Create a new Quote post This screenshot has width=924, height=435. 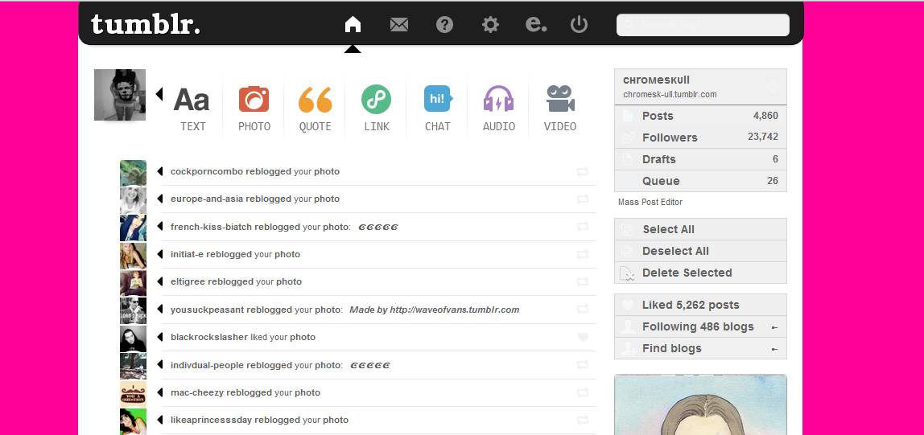[x=316, y=109]
